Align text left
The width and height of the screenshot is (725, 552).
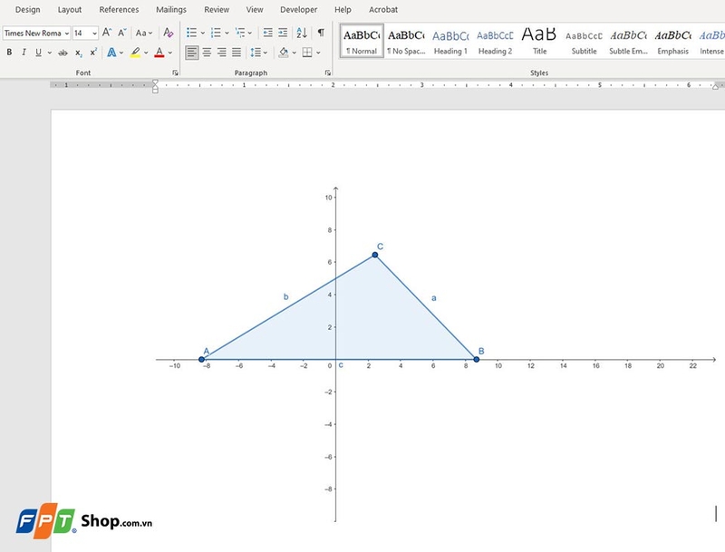[x=192, y=53]
